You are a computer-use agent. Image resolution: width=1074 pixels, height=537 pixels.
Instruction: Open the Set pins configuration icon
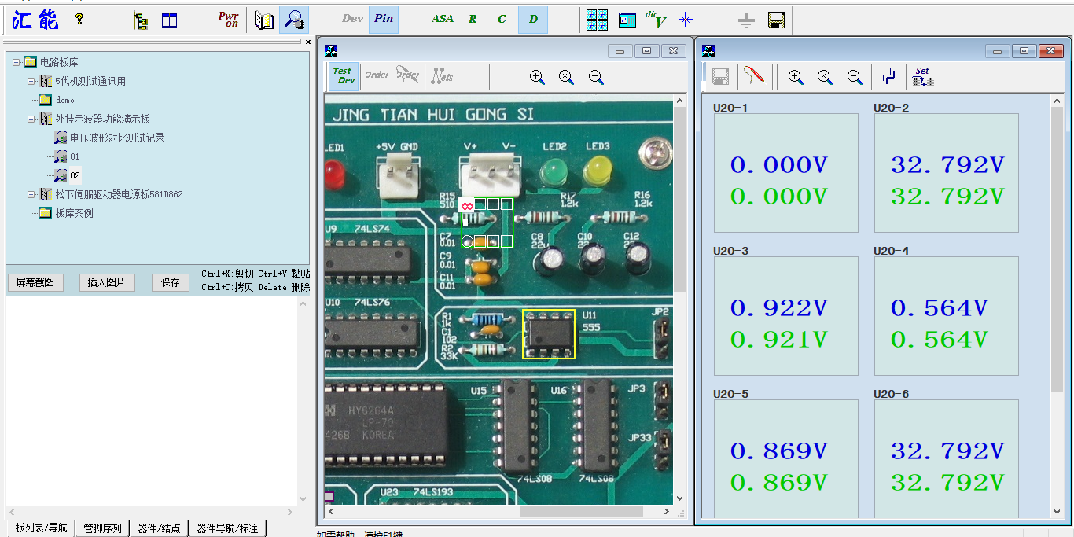[922, 76]
